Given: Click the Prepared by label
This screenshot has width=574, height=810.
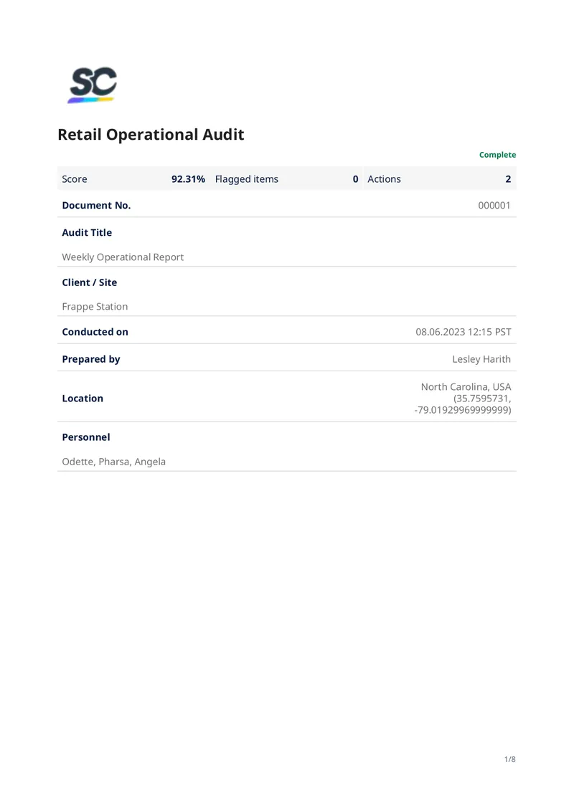Looking at the screenshot, I should click(91, 359).
